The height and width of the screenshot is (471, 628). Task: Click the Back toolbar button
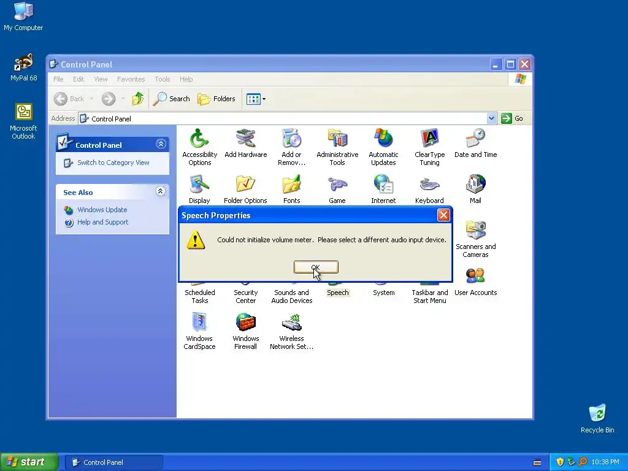69,99
